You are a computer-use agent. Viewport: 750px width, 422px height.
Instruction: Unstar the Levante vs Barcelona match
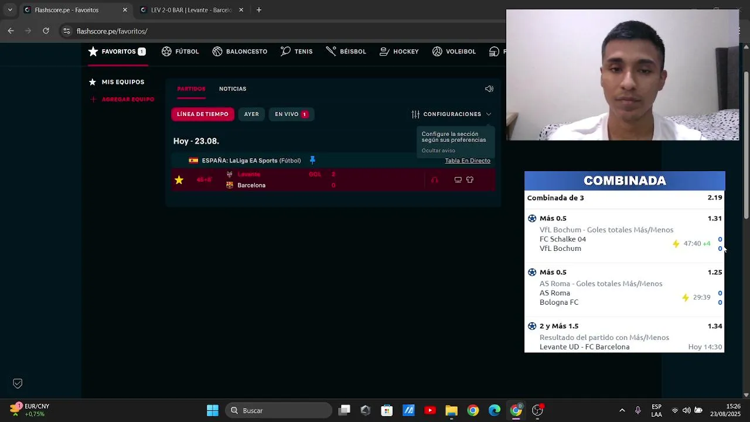179,180
